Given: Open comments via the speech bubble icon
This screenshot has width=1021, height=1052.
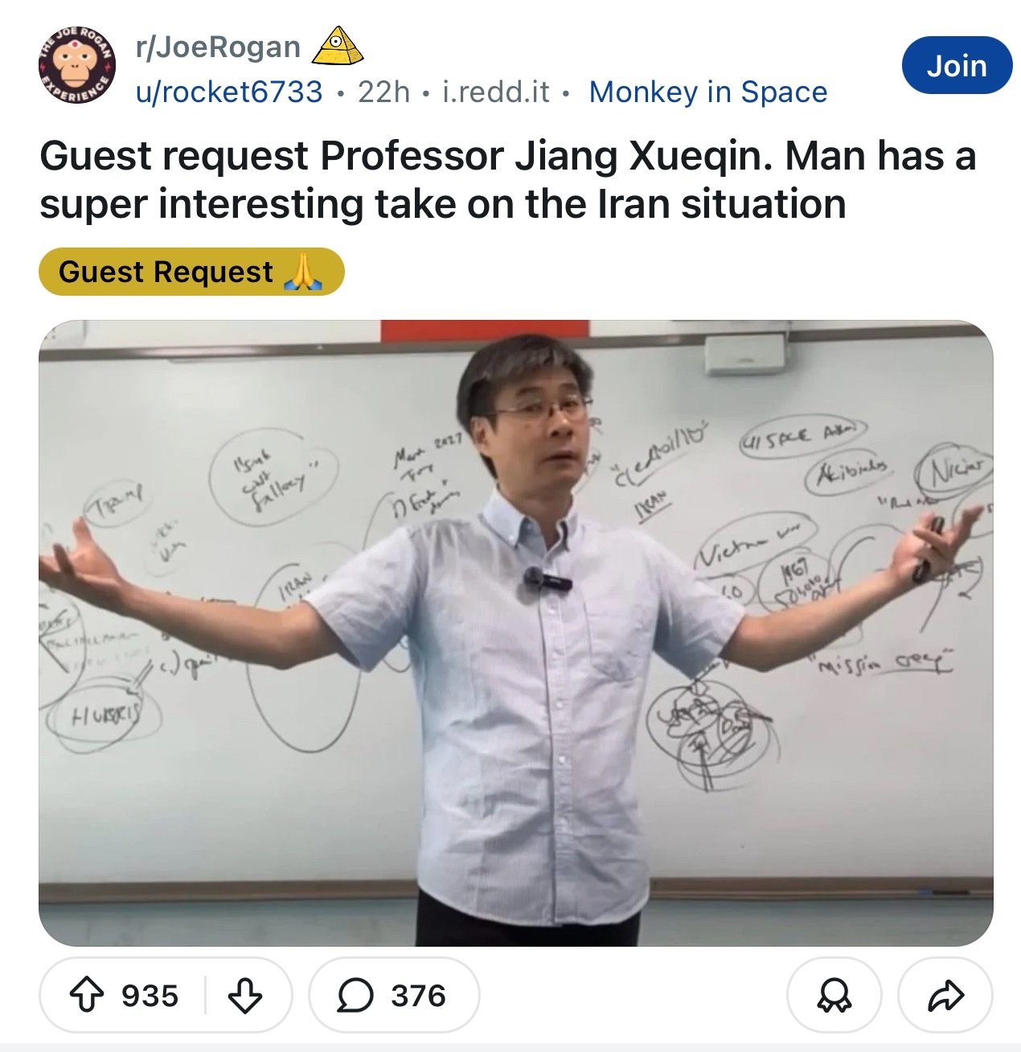Looking at the screenshot, I should [x=355, y=997].
